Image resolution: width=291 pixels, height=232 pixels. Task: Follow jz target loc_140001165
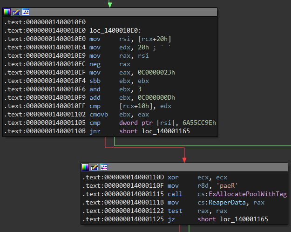244,219
